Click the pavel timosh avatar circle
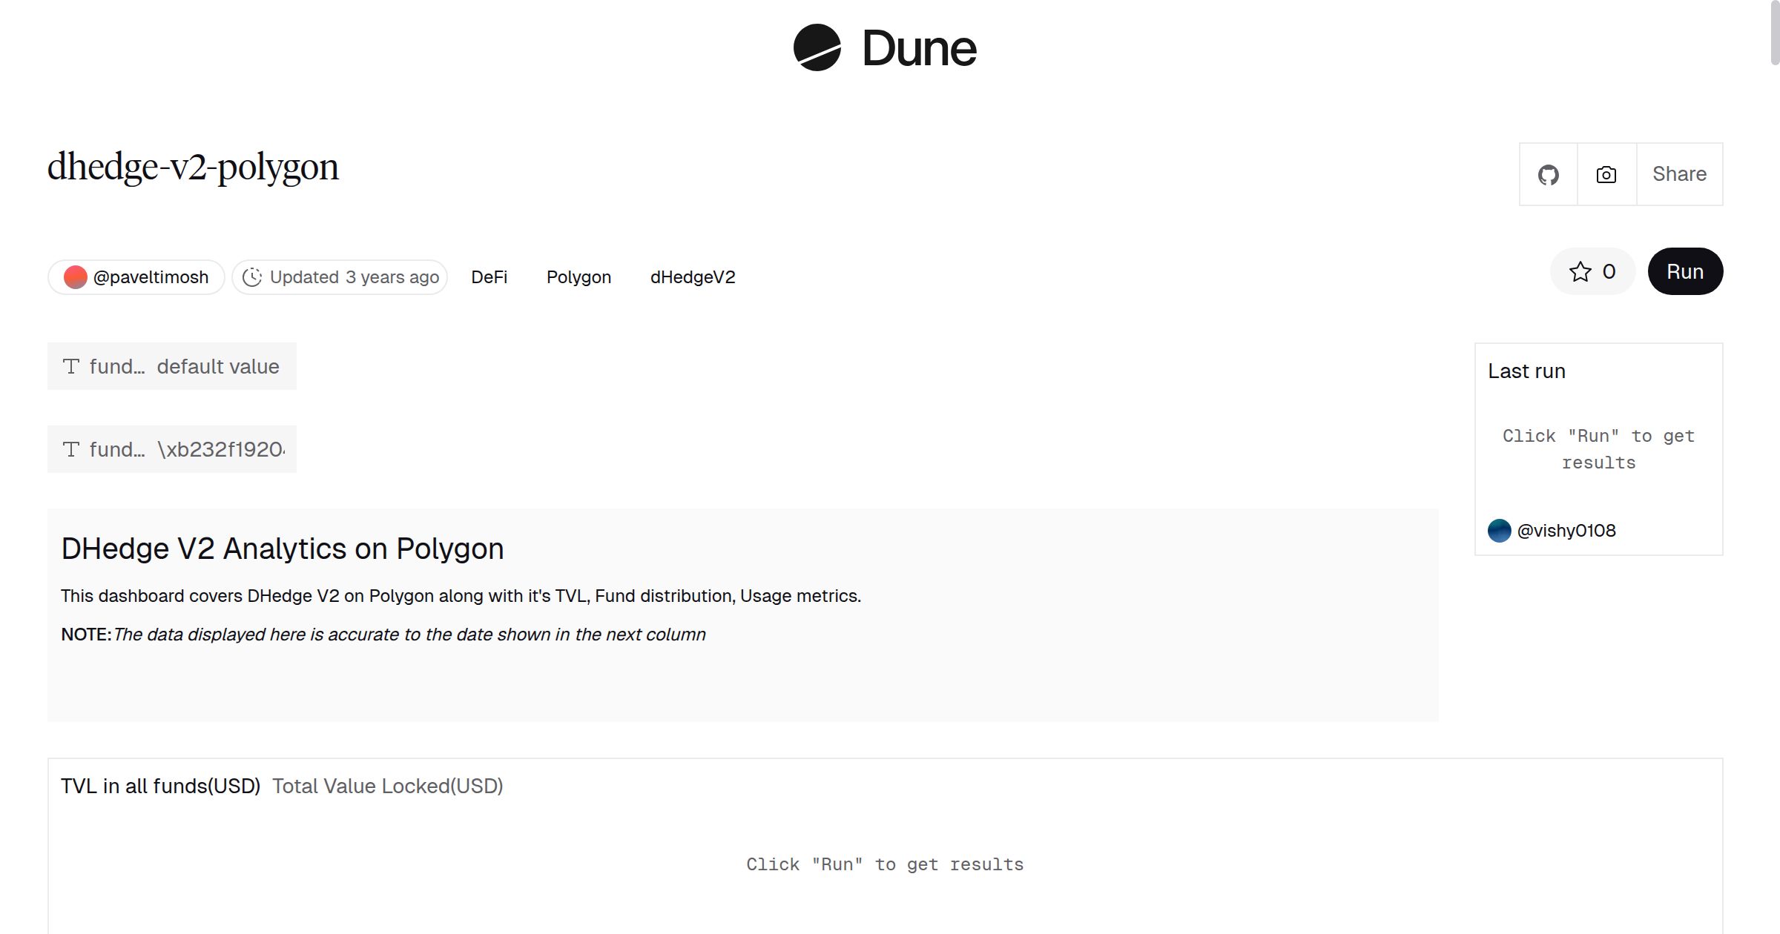The image size is (1780, 934). pyautogui.click(x=76, y=277)
